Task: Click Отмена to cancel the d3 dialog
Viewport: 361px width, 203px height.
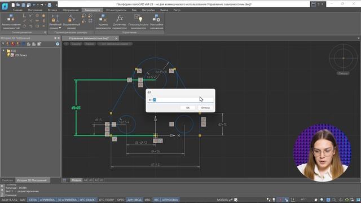Action: click(205, 108)
